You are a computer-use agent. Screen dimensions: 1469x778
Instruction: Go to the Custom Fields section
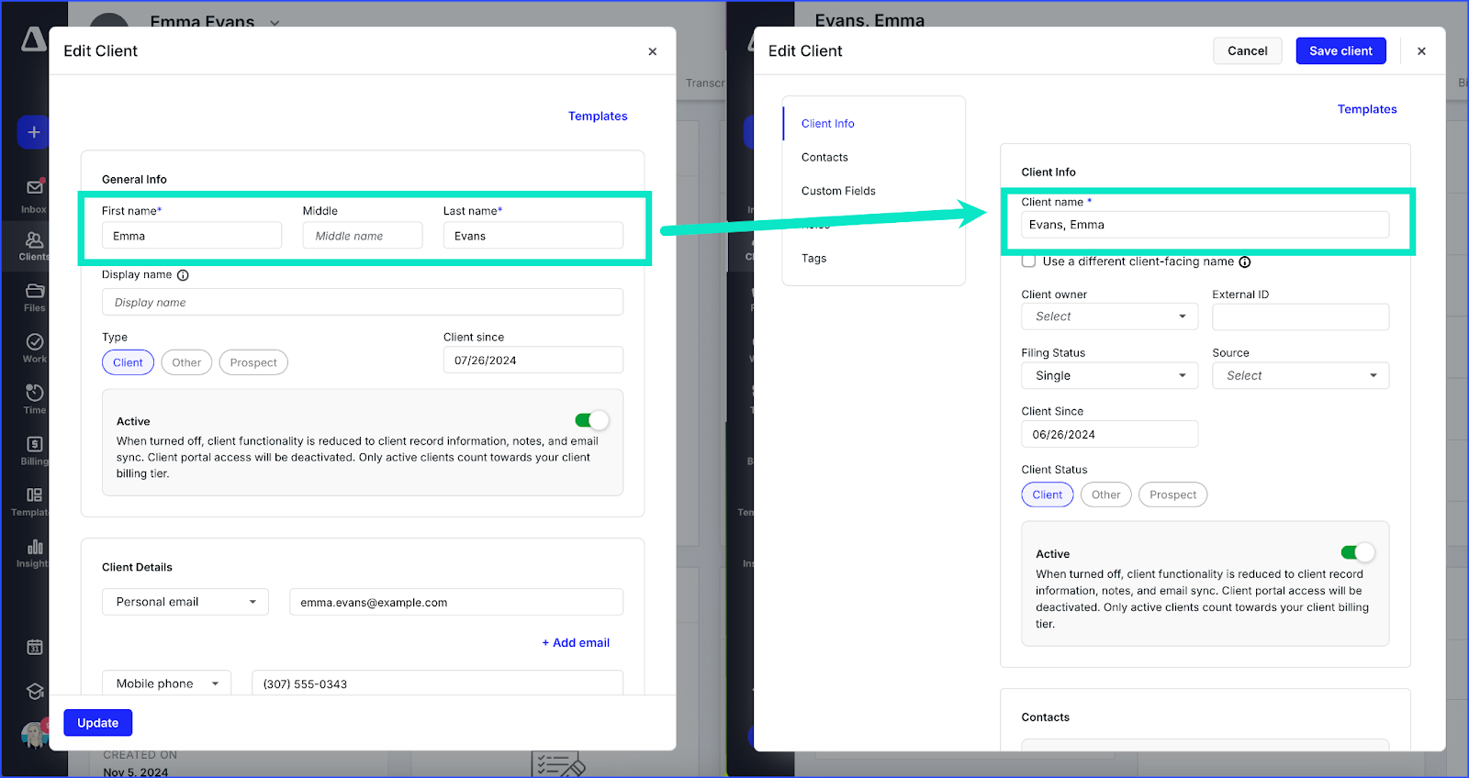coord(838,191)
